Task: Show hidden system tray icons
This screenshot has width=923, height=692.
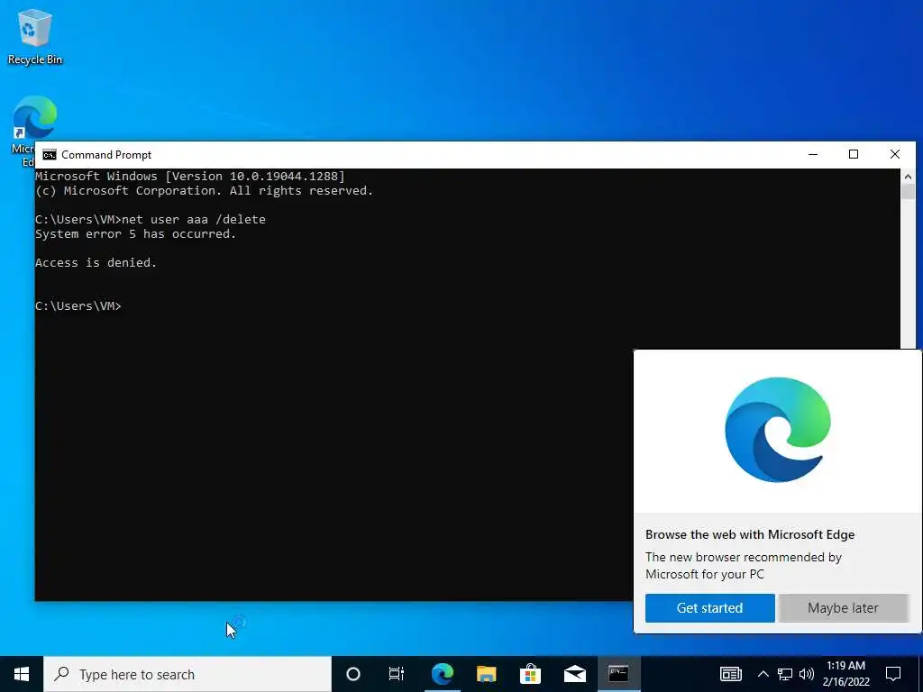Action: tap(763, 674)
